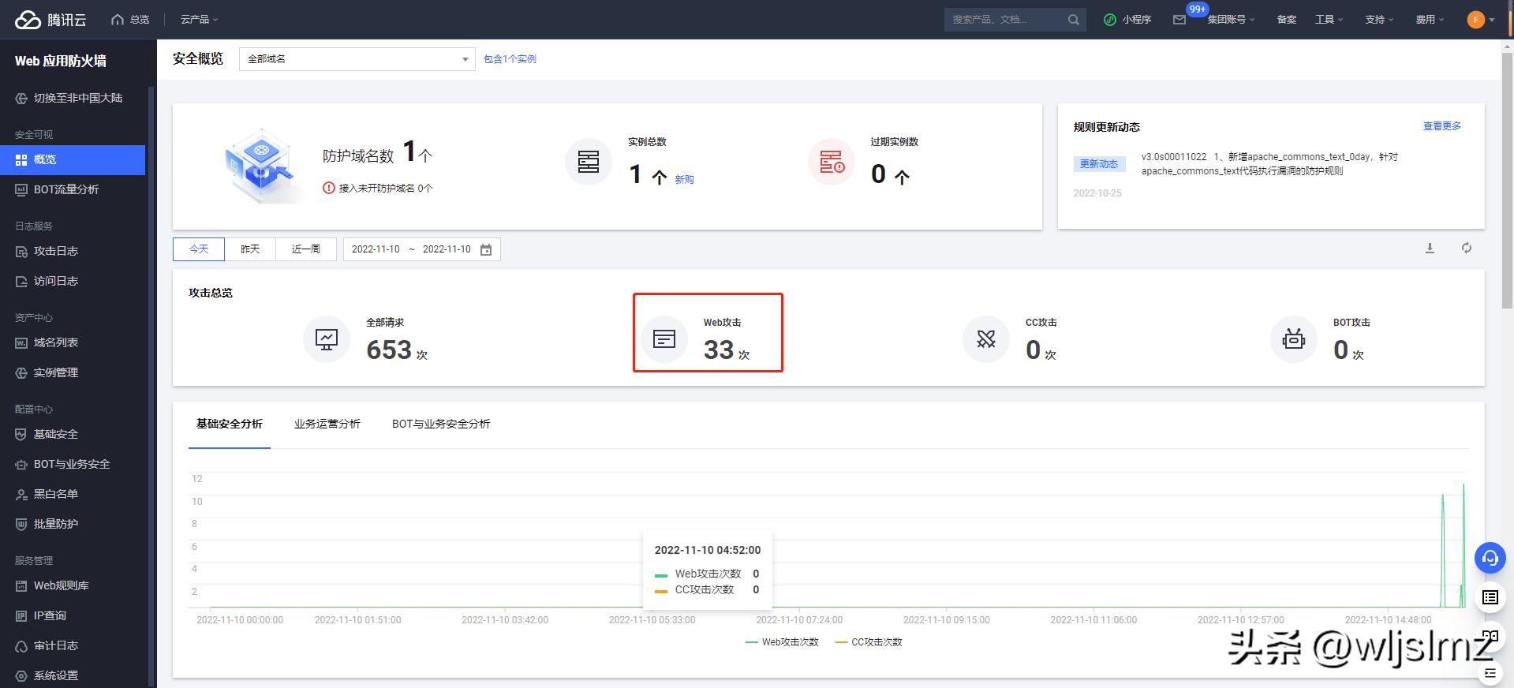This screenshot has height=688, width=1514.
Task: Open the customer support headset button
Action: (x=1490, y=559)
